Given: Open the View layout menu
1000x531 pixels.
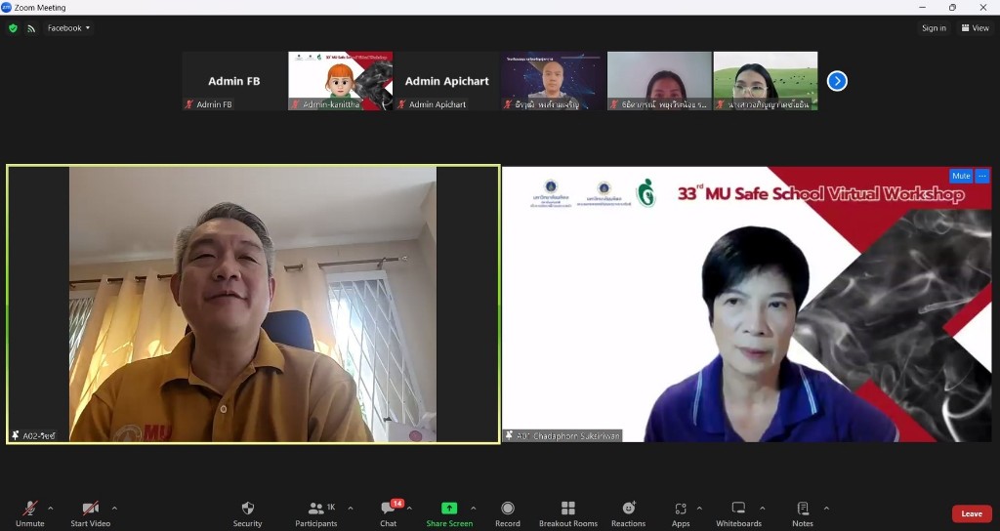Looking at the screenshot, I should pyautogui.click(x=976, y=28).
